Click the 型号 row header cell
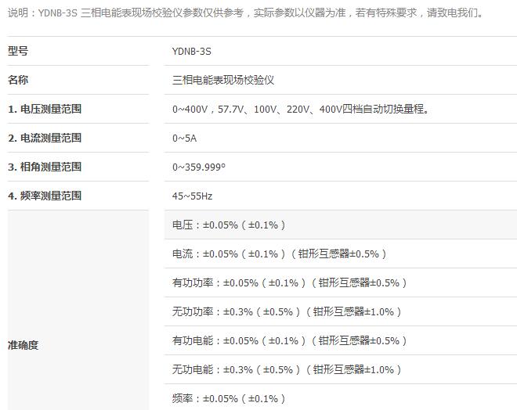This screenshot has width=517, height=410. point(19,51)
